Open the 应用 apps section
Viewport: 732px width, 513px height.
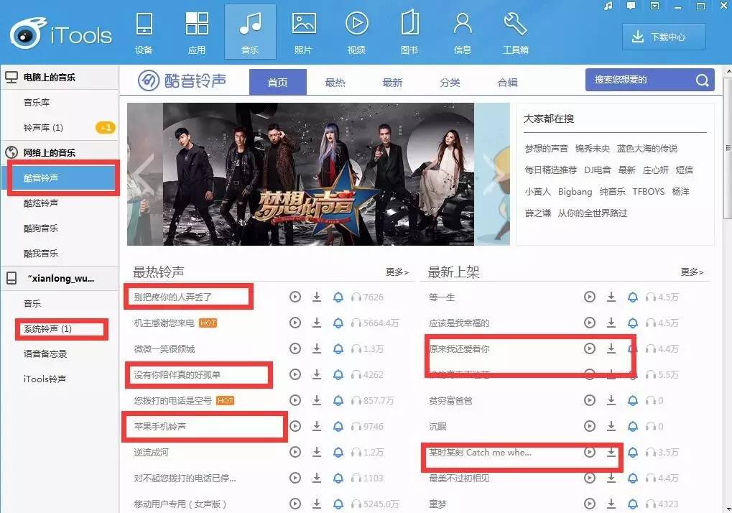[x=197, y=32]
